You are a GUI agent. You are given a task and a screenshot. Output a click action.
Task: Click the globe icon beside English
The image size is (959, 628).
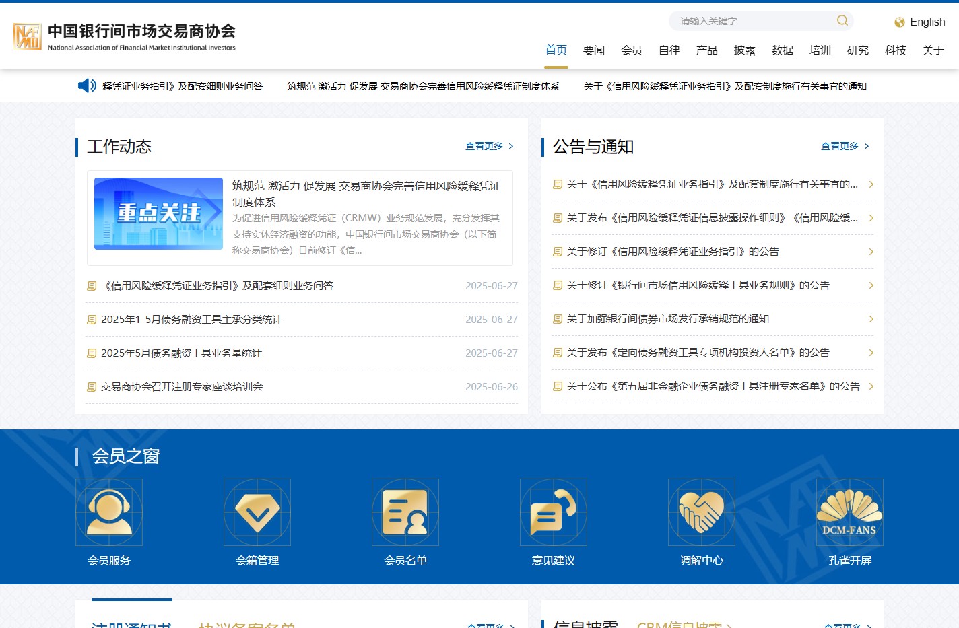pyautogui.click(x=899, y=22)
